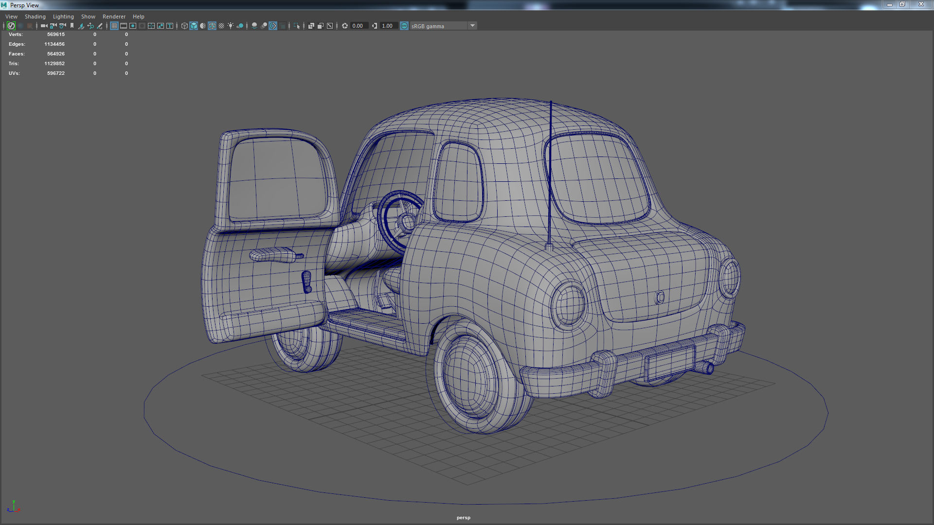Expand the Renderer menu

pyautogui.click(x=114, y=16)
